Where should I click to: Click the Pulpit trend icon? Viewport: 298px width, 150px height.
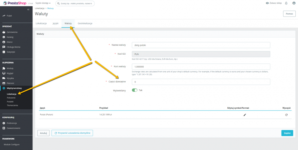4,16
